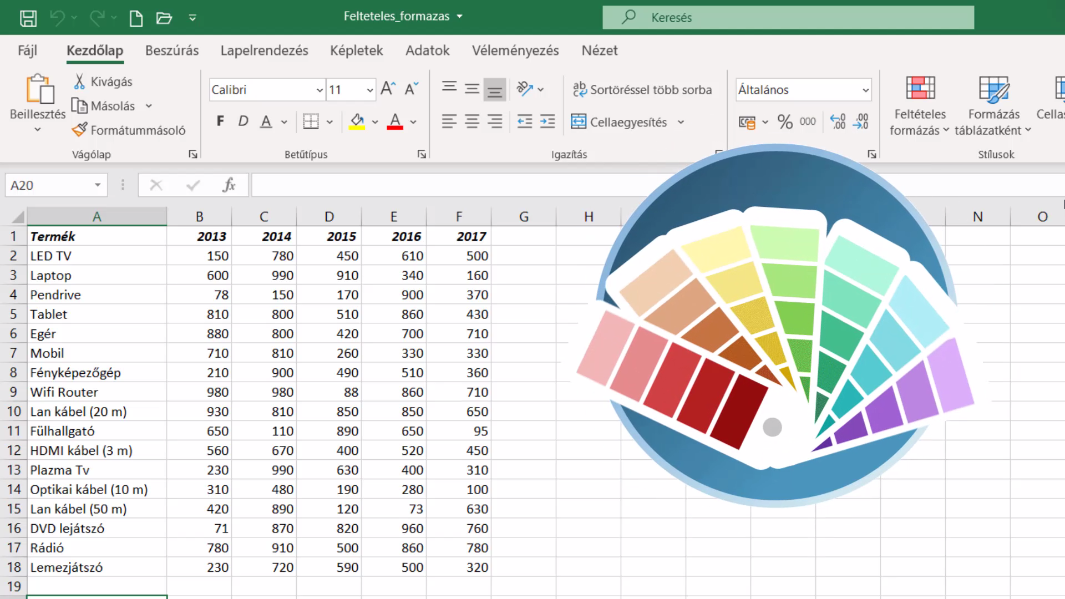Open the Adatok ribbon tab

427,50
